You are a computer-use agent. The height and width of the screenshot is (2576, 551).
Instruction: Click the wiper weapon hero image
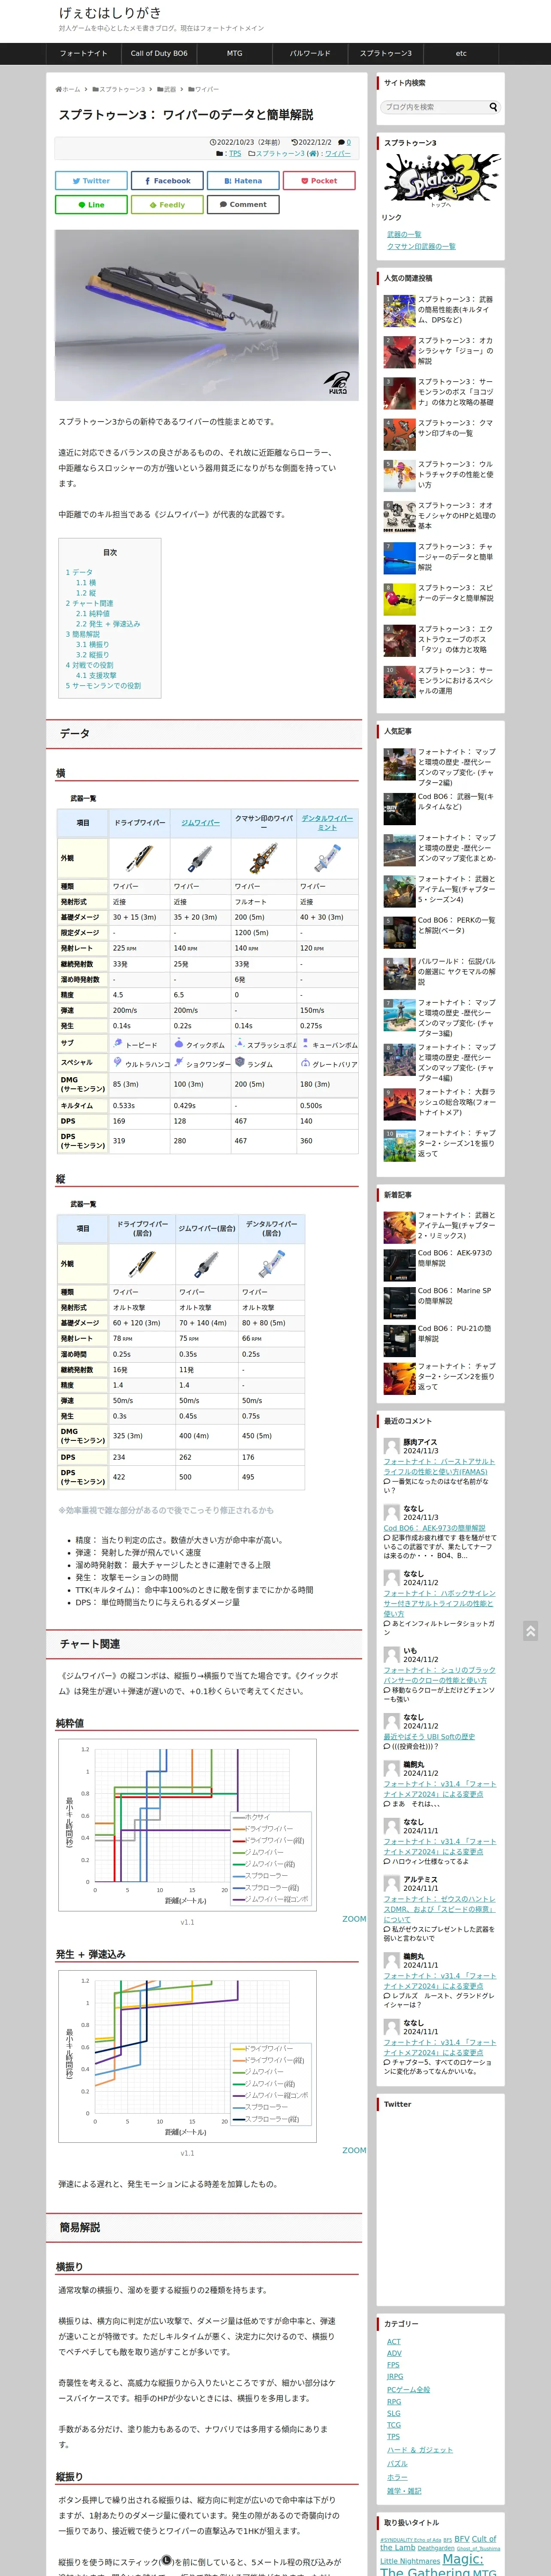point(207,316)
